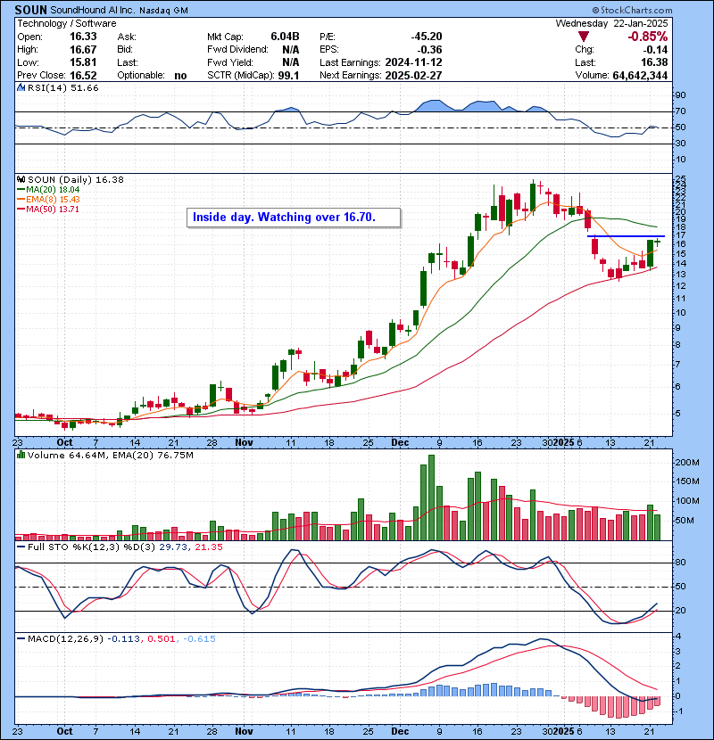Click the SoundHound AI Inc. company name

(93, 10)
